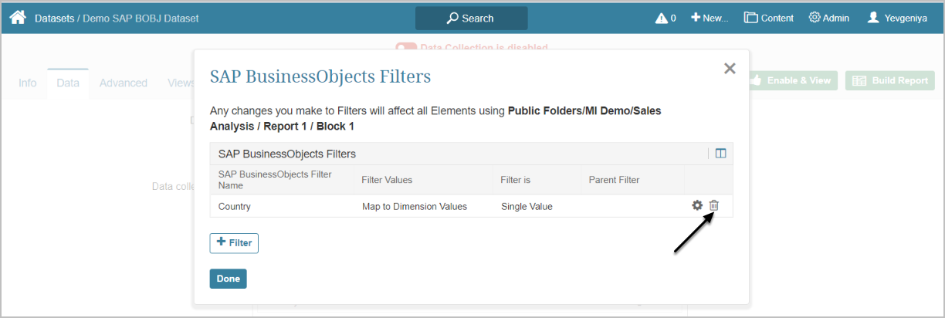Open Country filter settings gear icon
Image resolution: width=945 pixels, height=318 pixels.
[697, 205]
